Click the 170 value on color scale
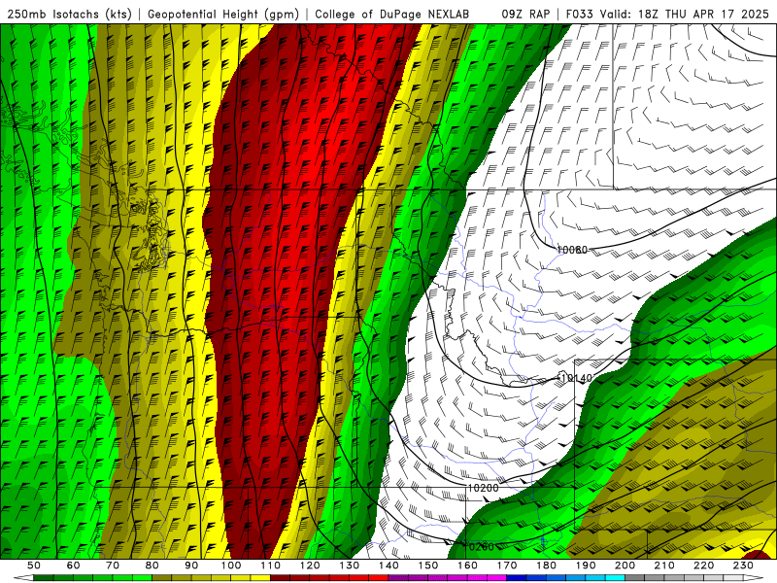 [507, 566]
